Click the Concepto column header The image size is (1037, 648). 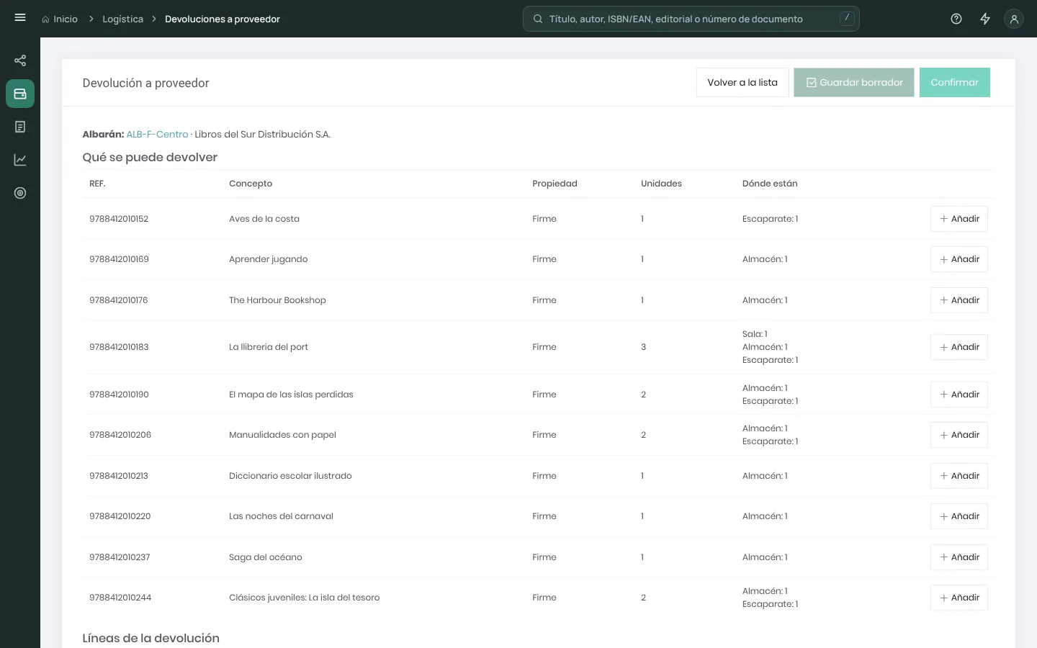(x=251, y=184)
